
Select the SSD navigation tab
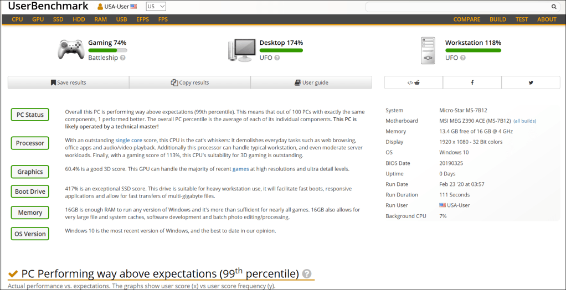pos(58,19)
